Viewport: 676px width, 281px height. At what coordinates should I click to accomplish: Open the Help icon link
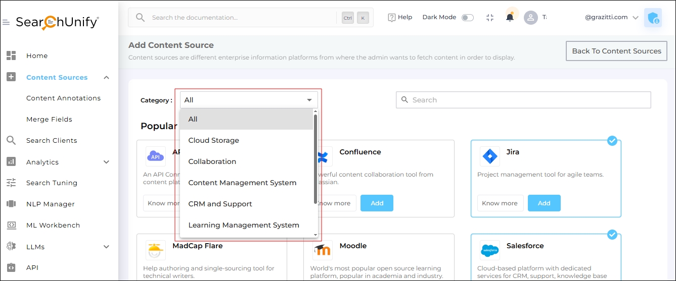[x=400, y=17]
